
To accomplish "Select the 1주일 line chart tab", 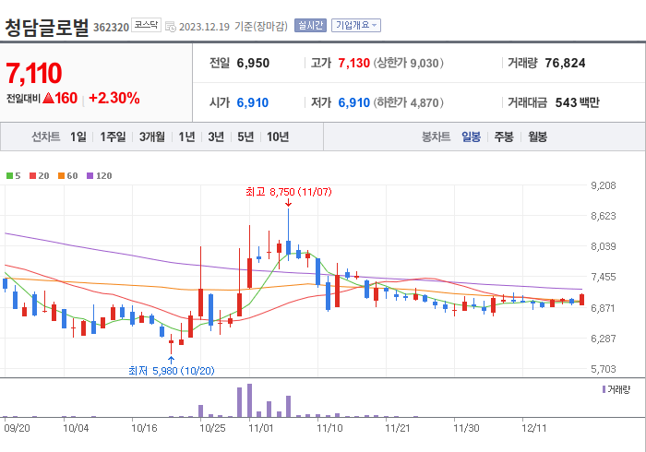I will click(x=113, y=137).
